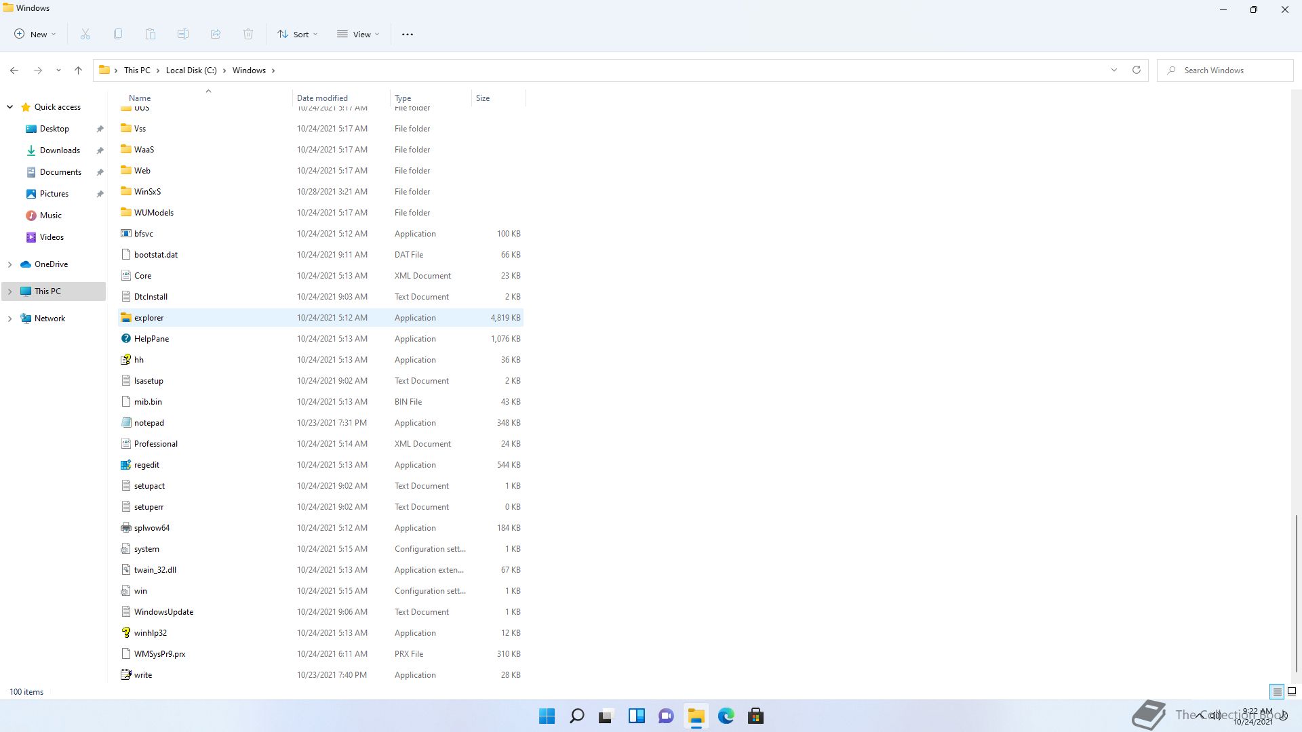Open Microsoft Store from taskbar
Image resolution: width=1302 pixels, height=732 pixels.
755,716
